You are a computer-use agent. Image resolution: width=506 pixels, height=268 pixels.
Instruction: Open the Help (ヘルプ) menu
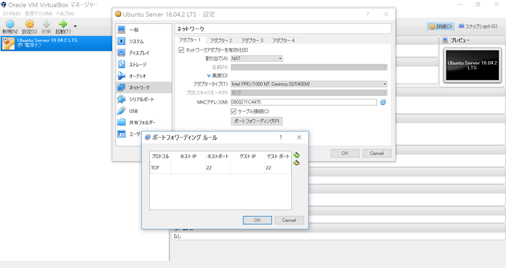(x=65, y=14)
